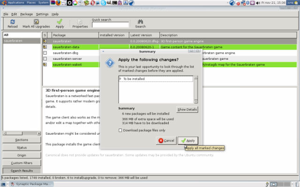Expand the To be installed list
Viewport: 300px width, 187px height.
pyautogui.click(x=120, y=79)
